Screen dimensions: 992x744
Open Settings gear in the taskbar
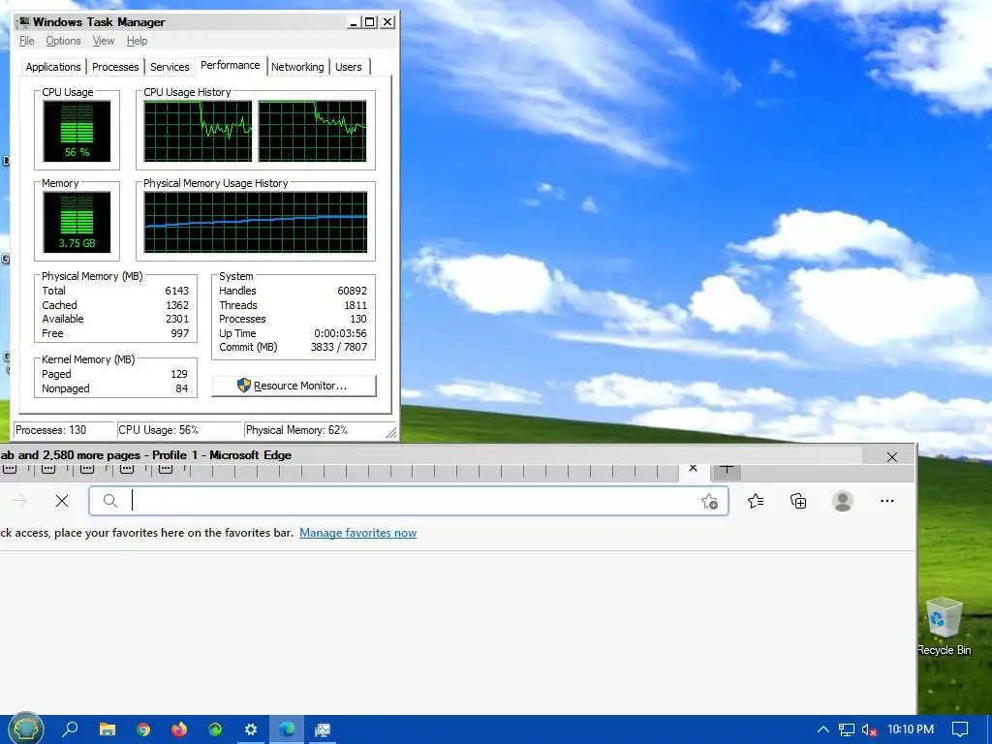(x=251, y=729)
